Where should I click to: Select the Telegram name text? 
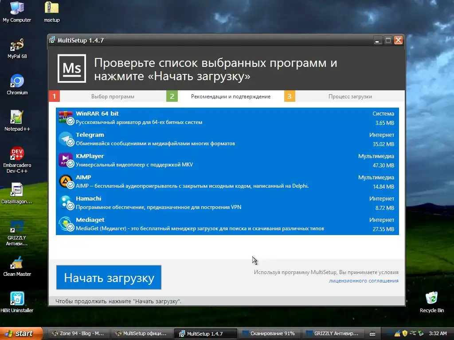(x=90, y=135)
